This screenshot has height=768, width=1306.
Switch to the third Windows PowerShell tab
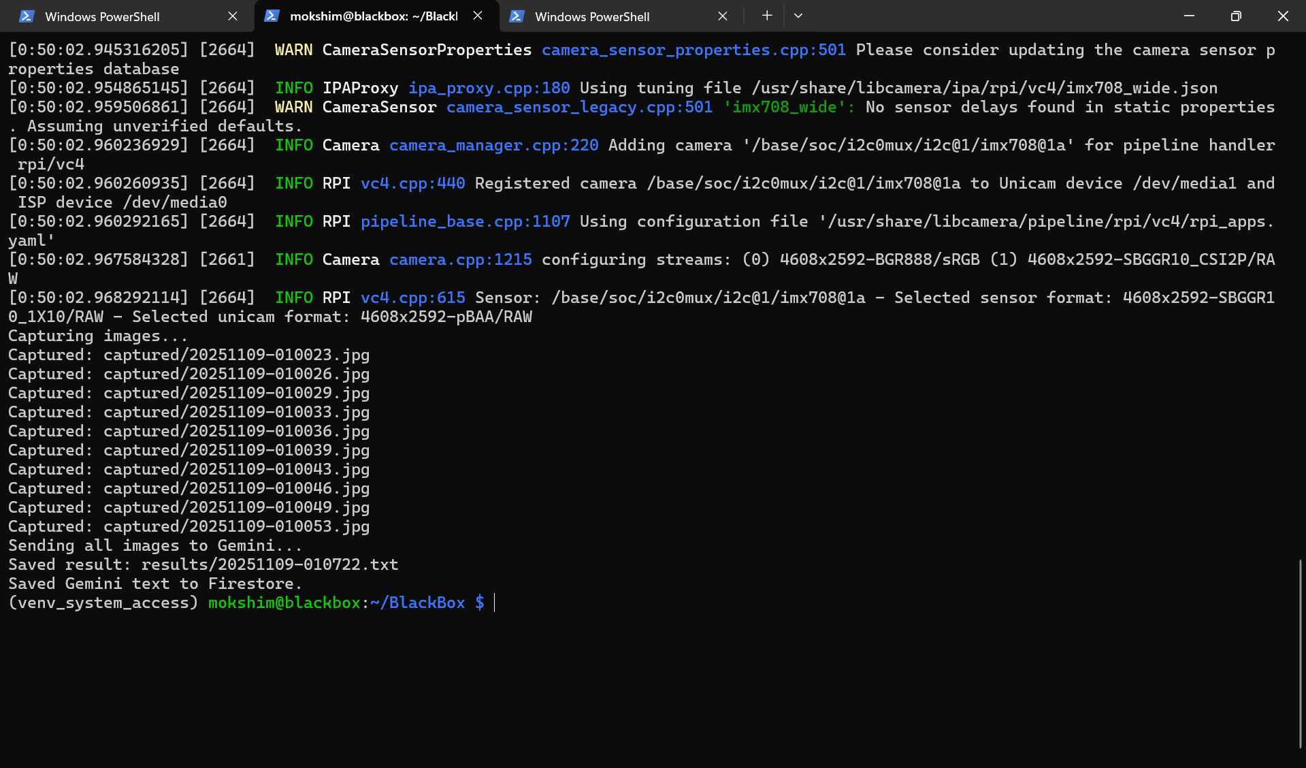click(618, 16)
